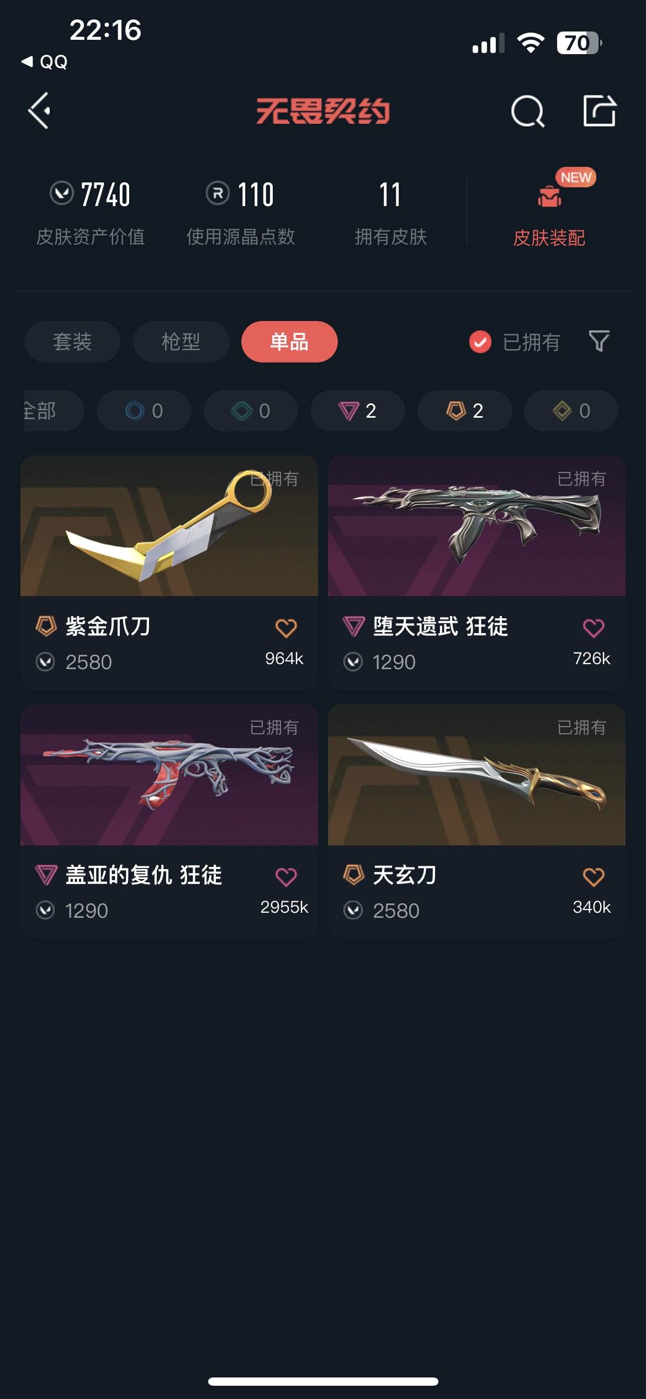Image resolution: width=646 pixels, height=1399 pixels.
Task: Toggle the 已拥有 owned checkbox
Action: pyautogui.click(x=480, y=342)
